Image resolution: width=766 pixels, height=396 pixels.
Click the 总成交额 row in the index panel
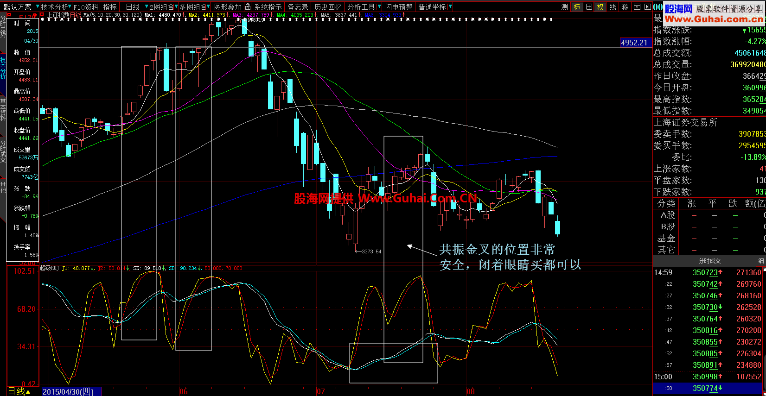pos(709,53)
